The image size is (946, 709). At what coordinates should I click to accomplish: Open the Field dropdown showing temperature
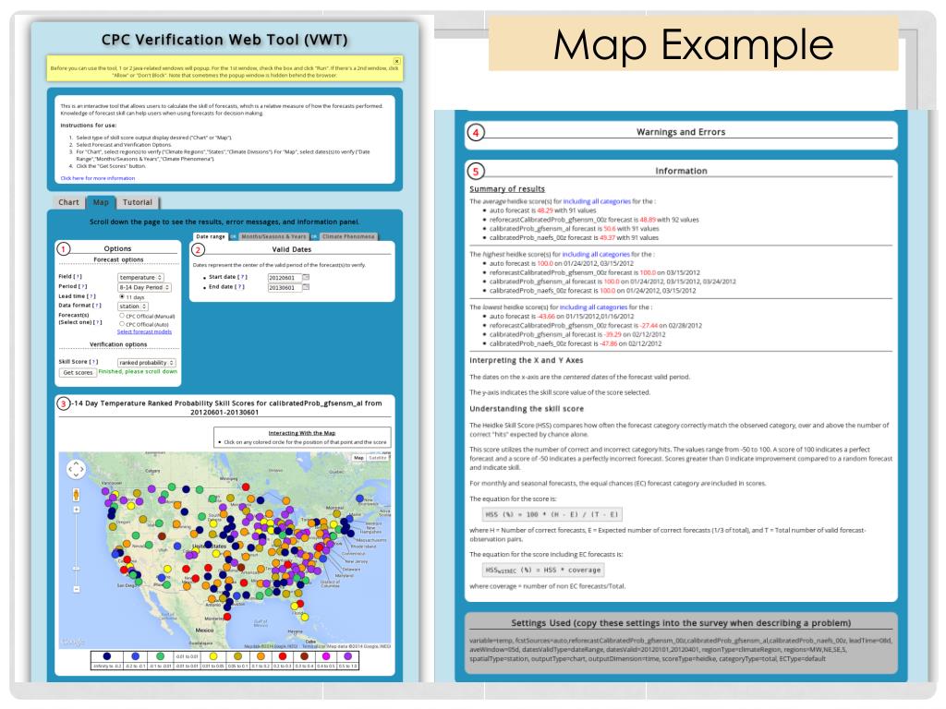140,277
